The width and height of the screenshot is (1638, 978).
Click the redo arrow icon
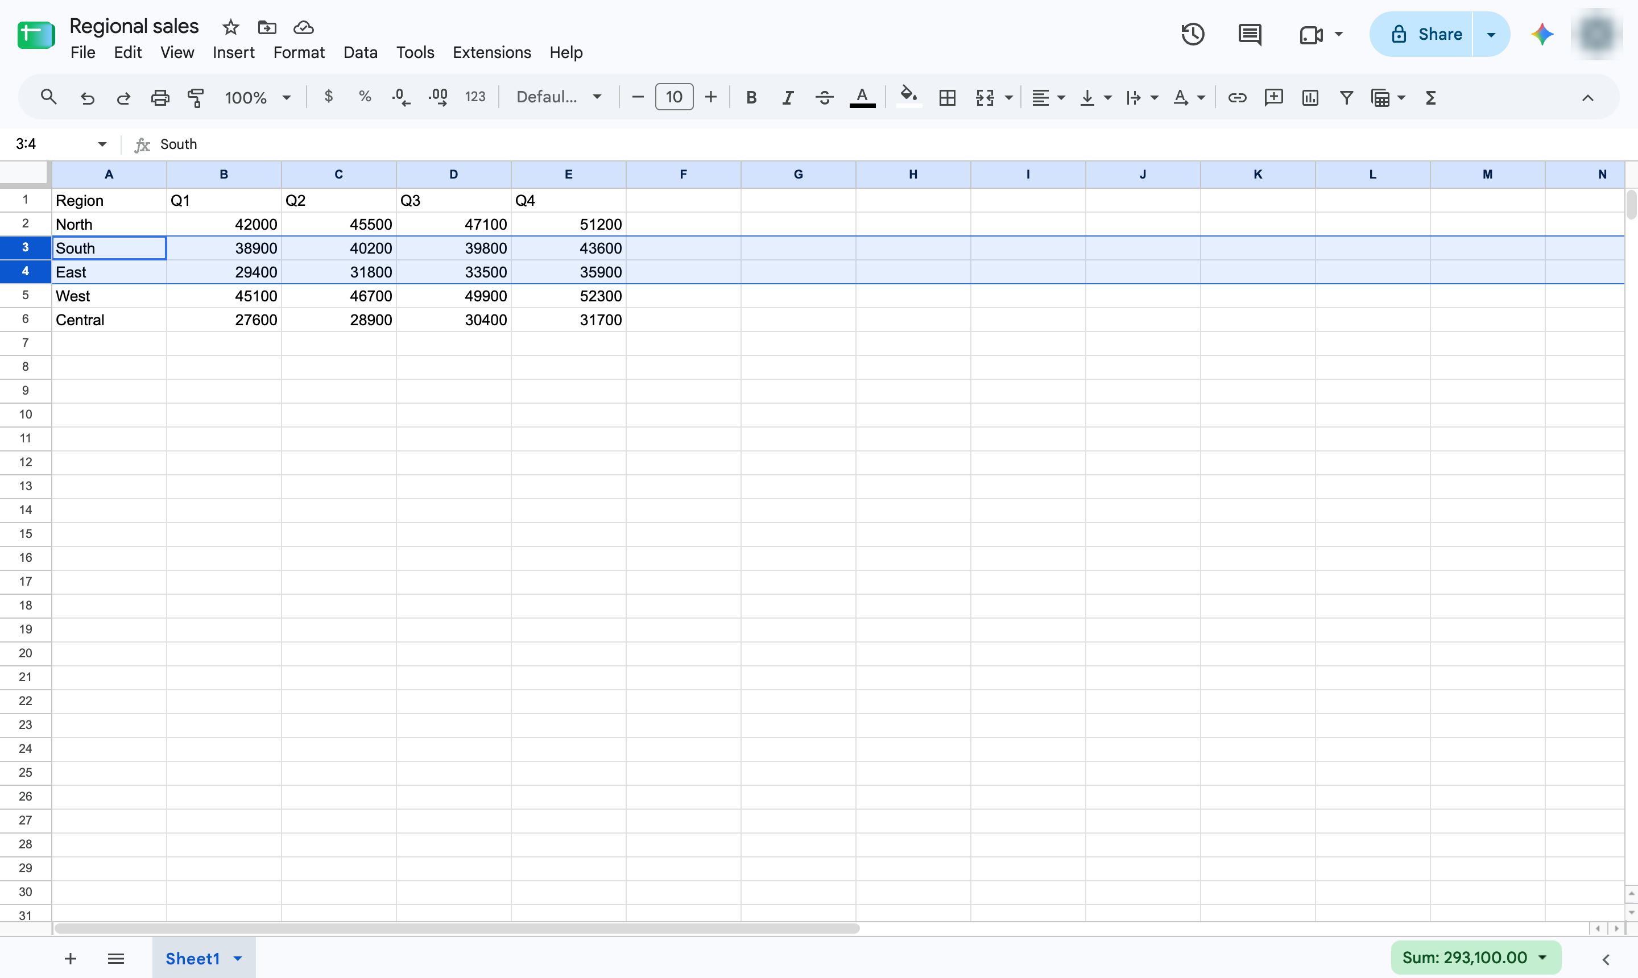click(x=123, y=98)
